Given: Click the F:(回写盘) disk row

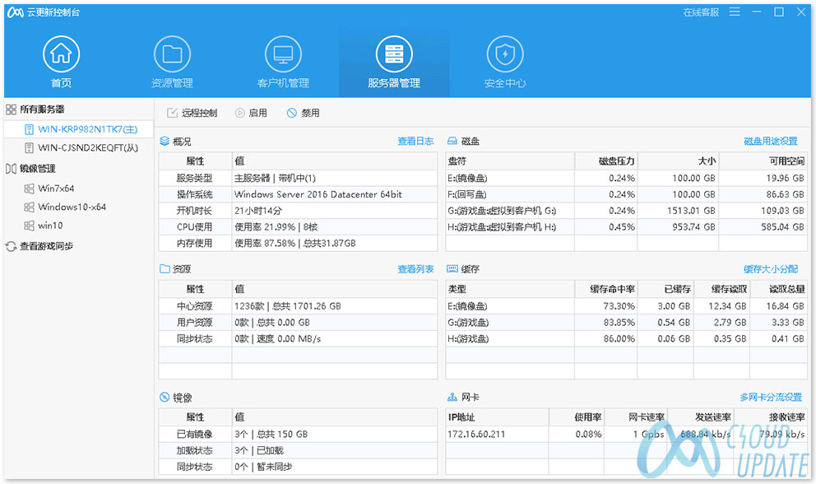Looking at the screenshot, I should point(627,194).
